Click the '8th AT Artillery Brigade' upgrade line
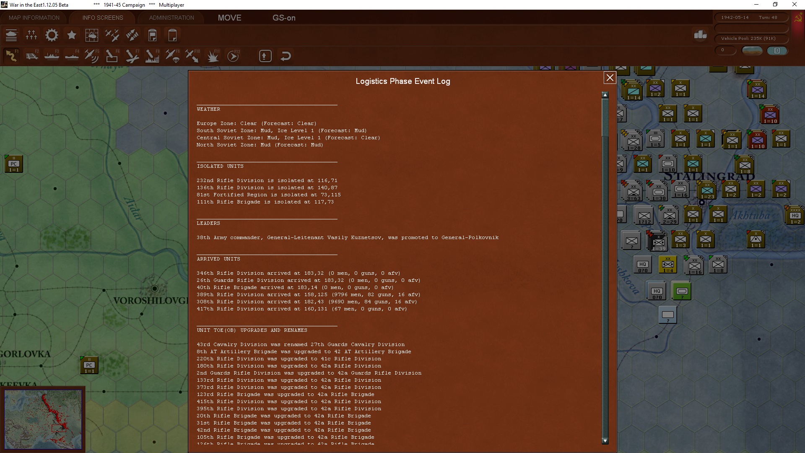Viewport: 805px width, 453px height. pos(304,351)
